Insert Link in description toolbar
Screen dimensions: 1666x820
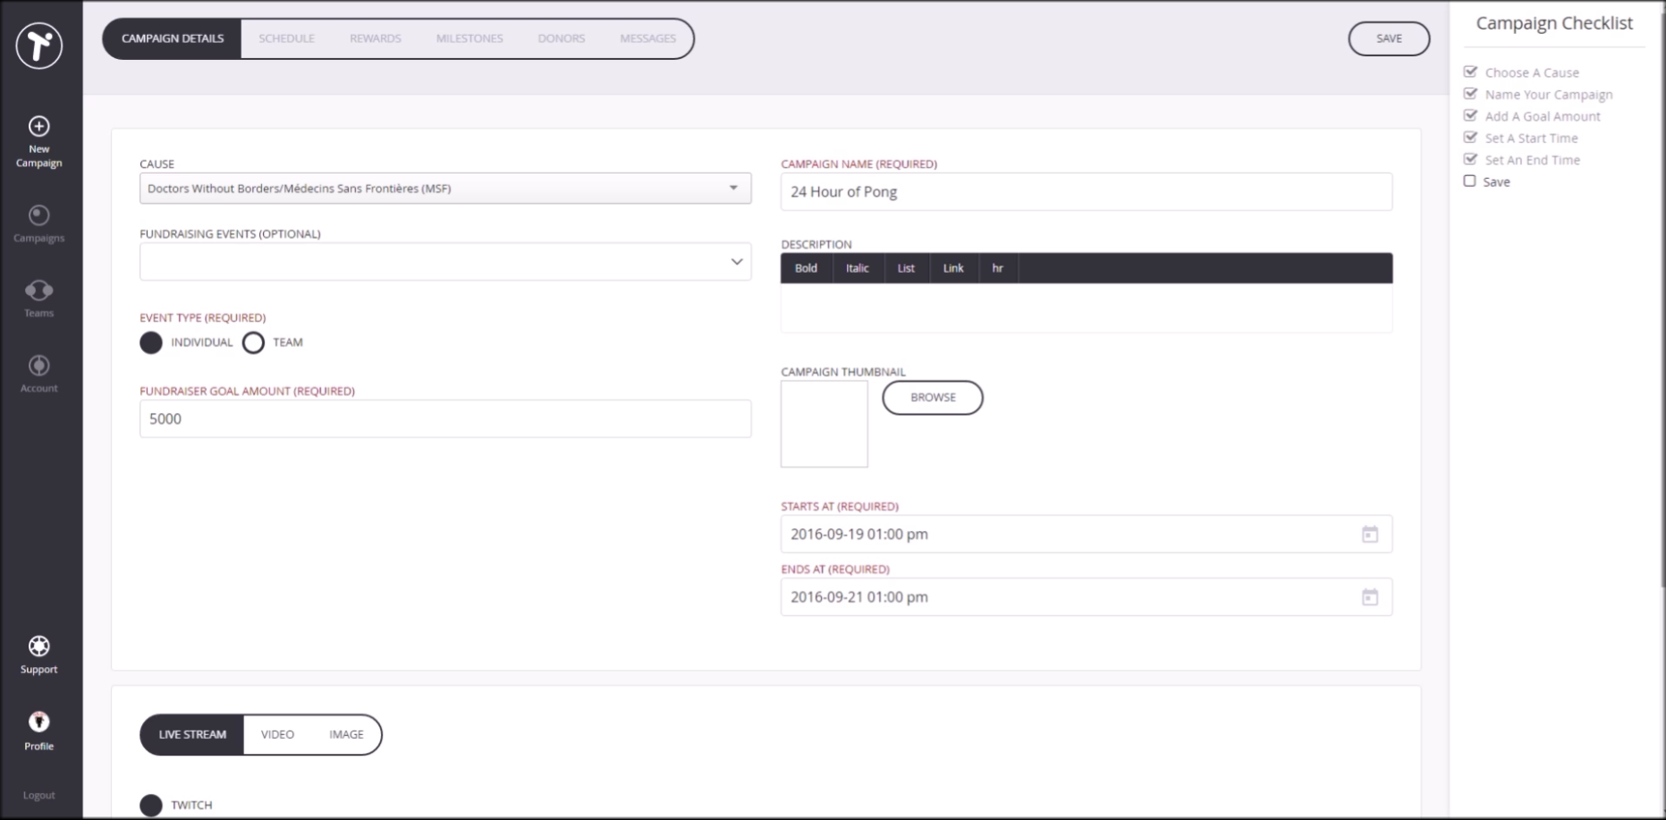953,268
